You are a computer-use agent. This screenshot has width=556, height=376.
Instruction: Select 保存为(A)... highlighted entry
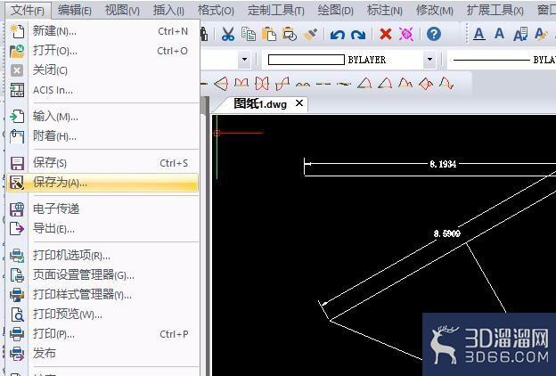click(x=102, y=183)
